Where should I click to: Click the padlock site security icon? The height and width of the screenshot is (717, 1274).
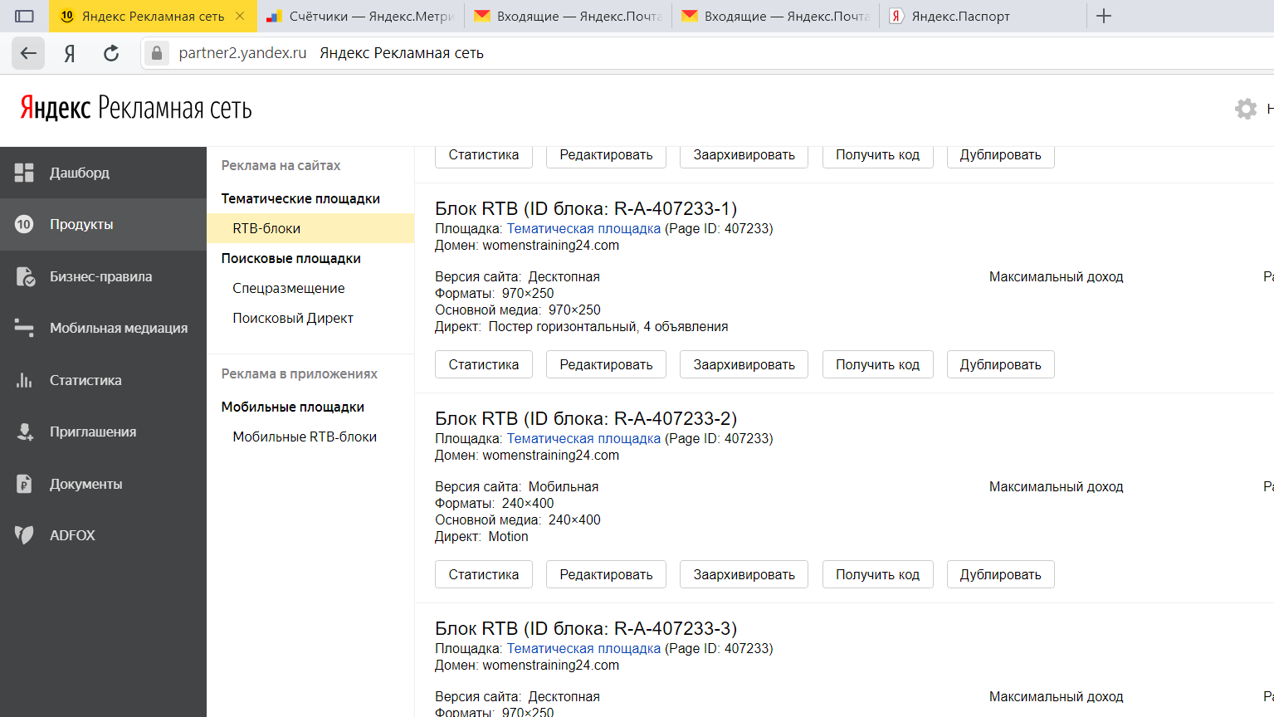(x=156, y=53)
